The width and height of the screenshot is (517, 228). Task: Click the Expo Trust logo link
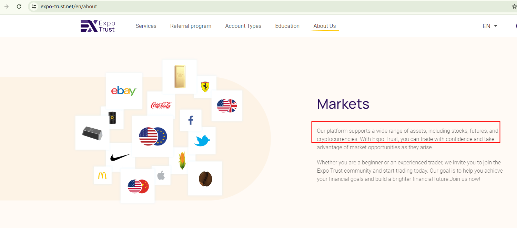98,26
